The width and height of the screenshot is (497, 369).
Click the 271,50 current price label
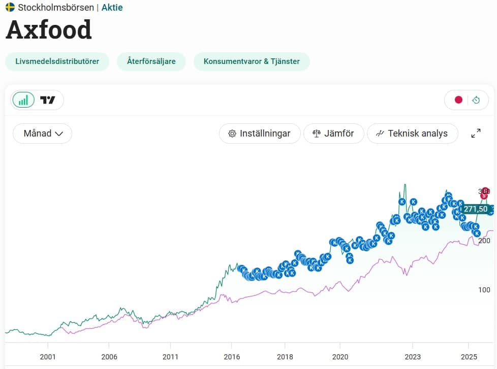point(476,209)
